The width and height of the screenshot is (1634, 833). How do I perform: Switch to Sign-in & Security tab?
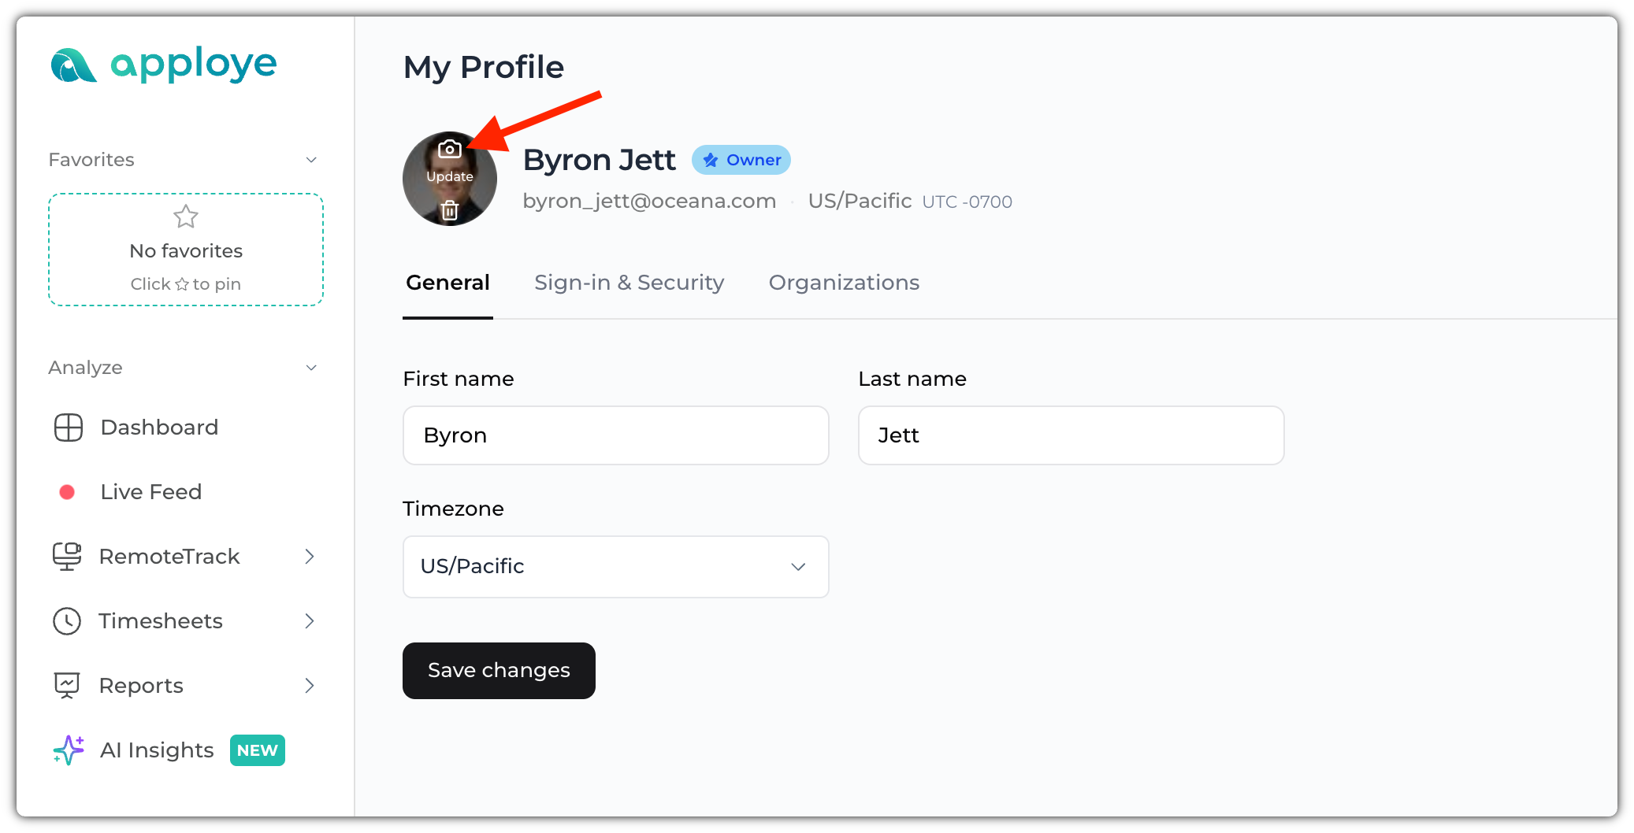pyautogui.click(x=629, y=283)
